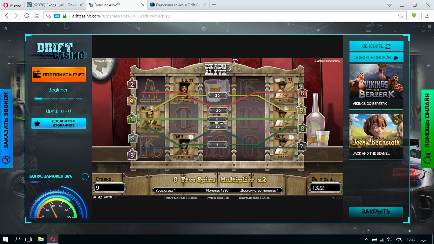
Task: Select the Dead or Alive tab
Action: click(117, 5)
